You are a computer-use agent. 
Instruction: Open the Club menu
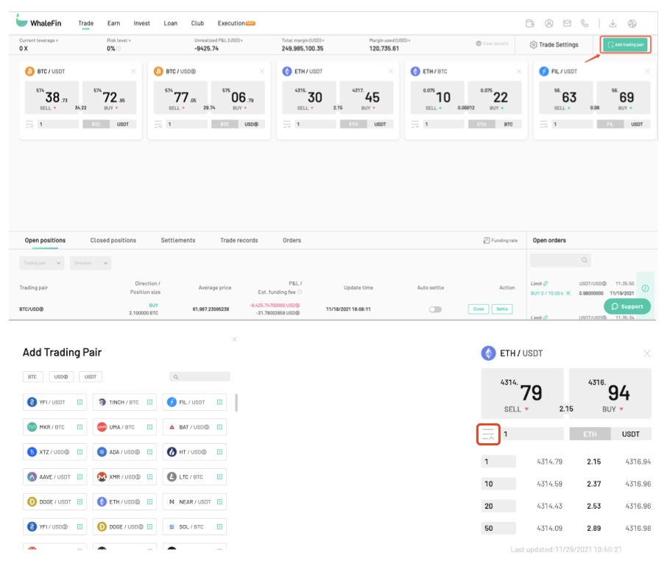(x=197, y=24)
